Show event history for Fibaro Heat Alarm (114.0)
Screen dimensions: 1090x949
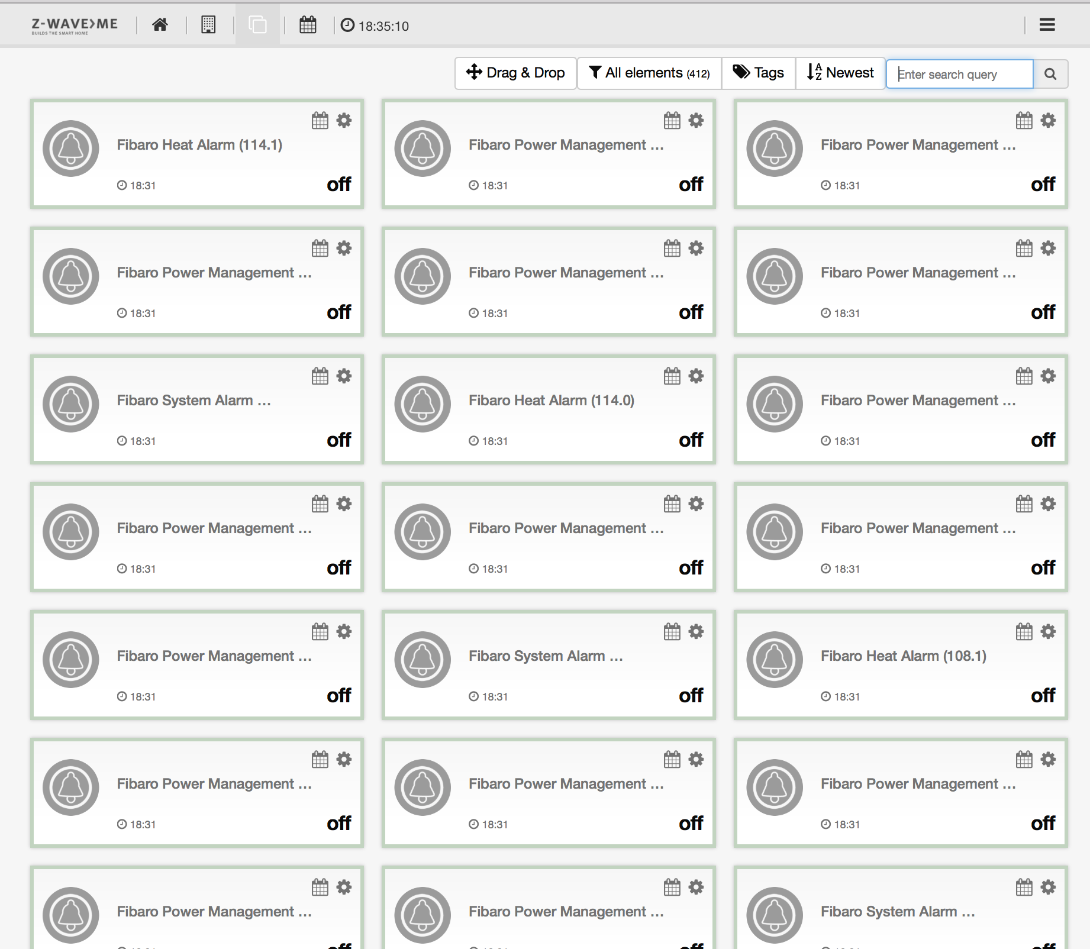(672, 376)
